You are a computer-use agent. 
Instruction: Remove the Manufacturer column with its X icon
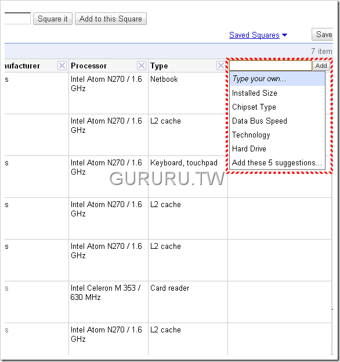(x=62, y=66)
